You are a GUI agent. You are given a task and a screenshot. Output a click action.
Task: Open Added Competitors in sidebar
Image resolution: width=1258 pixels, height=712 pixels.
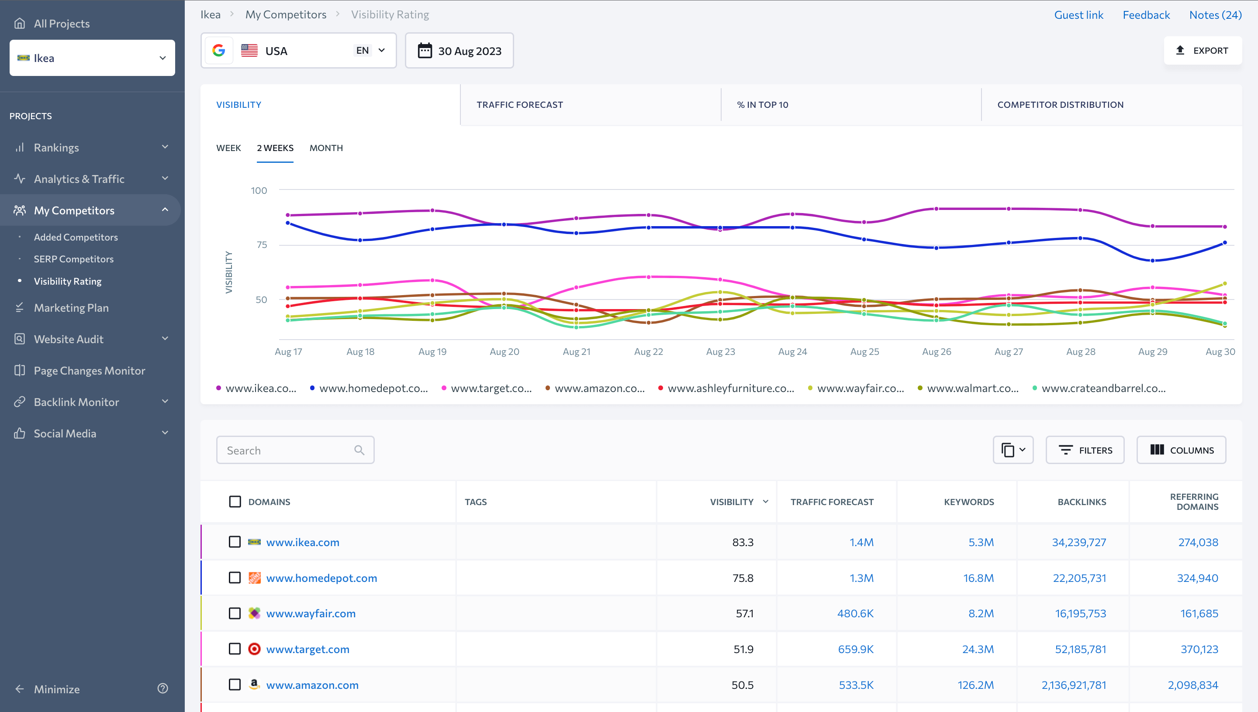tap(76, 237)
